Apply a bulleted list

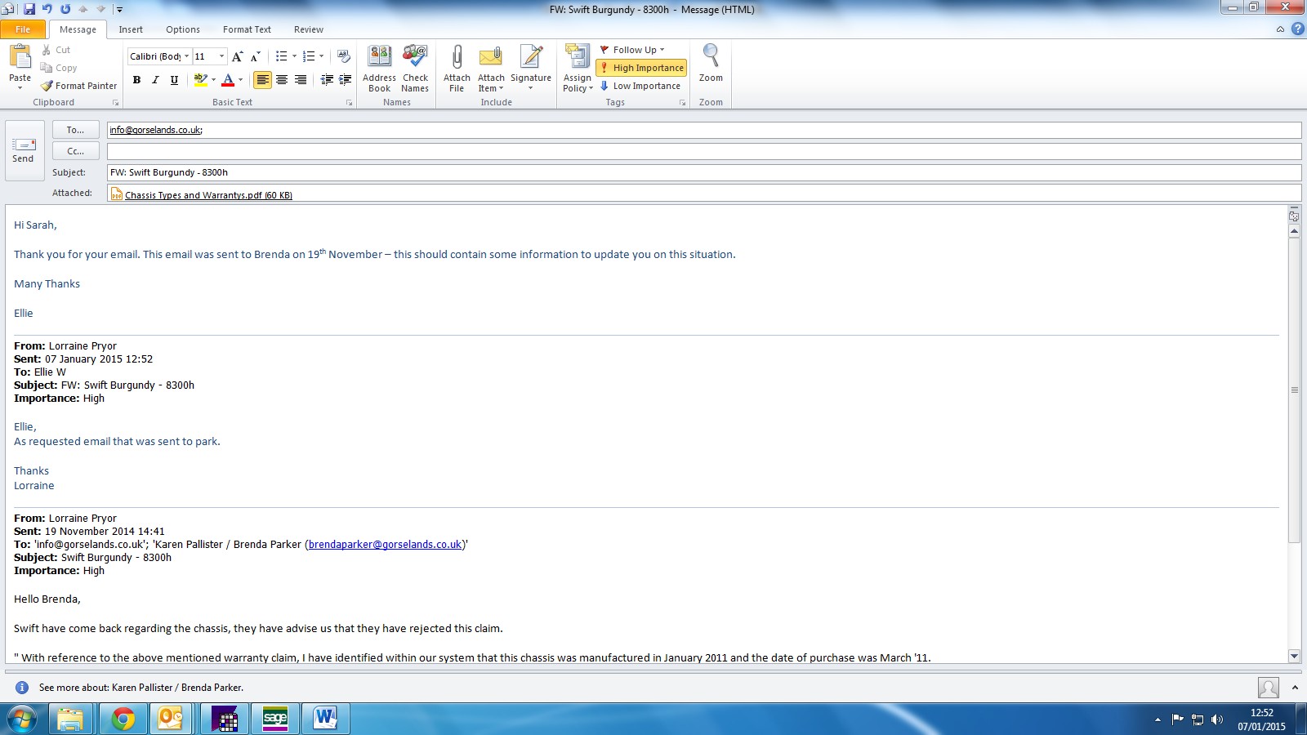[281, 56]
